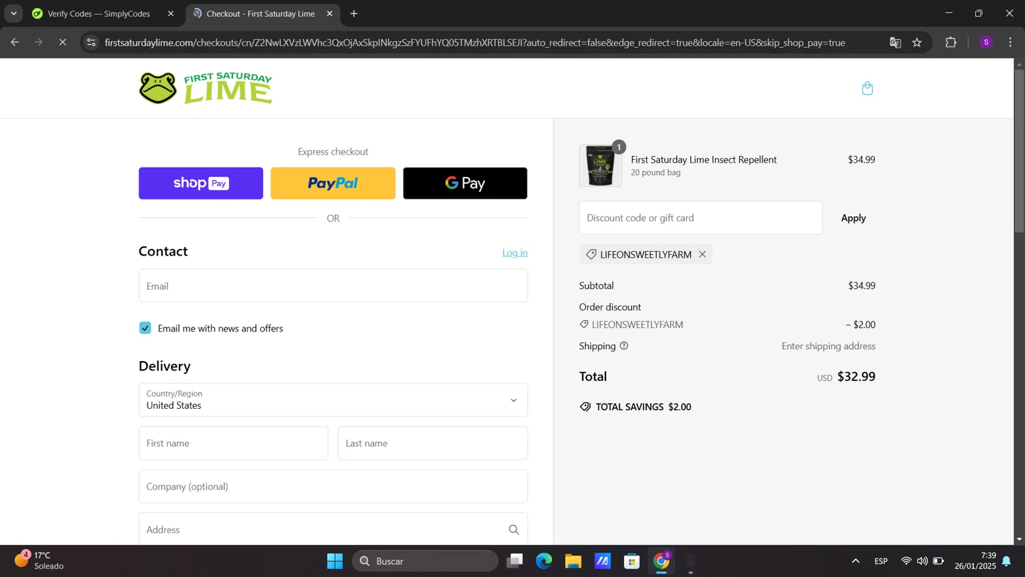This screenshot has width=1025, height=577.
Task: Open Chrome from the taskbar
Action: pyautogui.click(x=661, y=561)
